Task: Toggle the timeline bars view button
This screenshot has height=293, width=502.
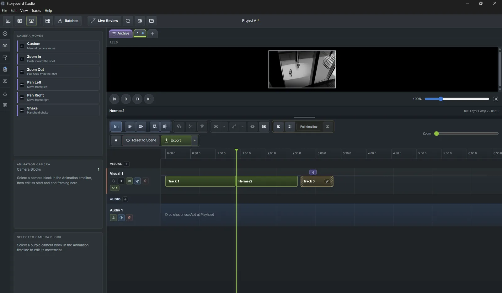Action: click(116, 126)
